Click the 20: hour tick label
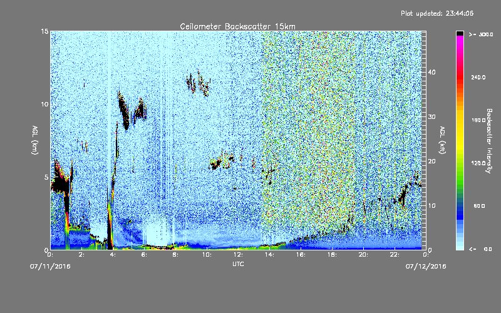This screenshot has width=501, height=313. coord(364,255)
